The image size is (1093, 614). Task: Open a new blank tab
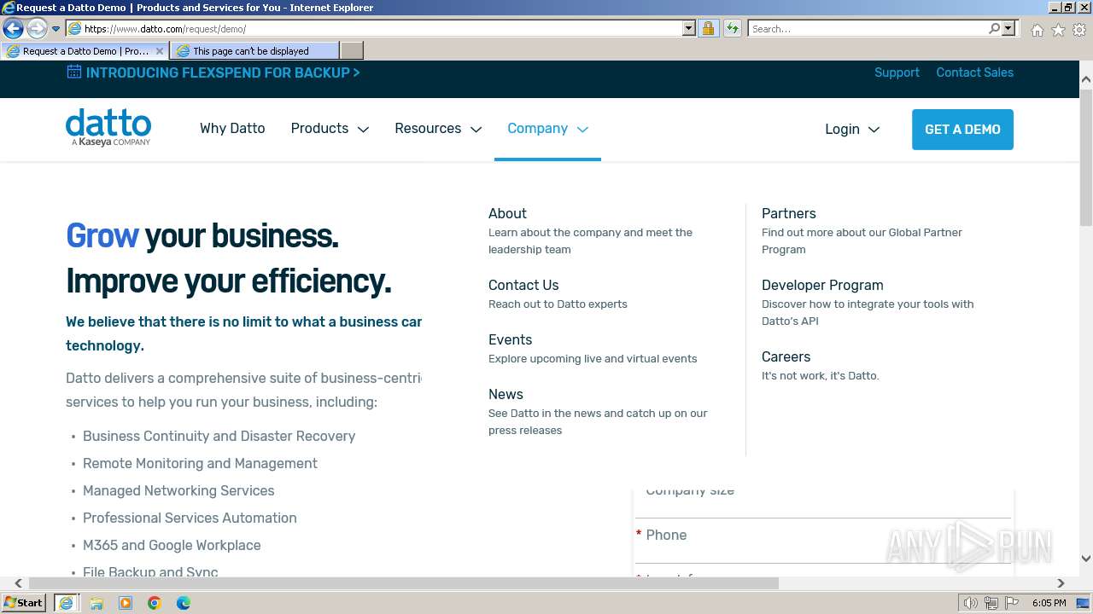pyautogui.click(x=352, y=51)
